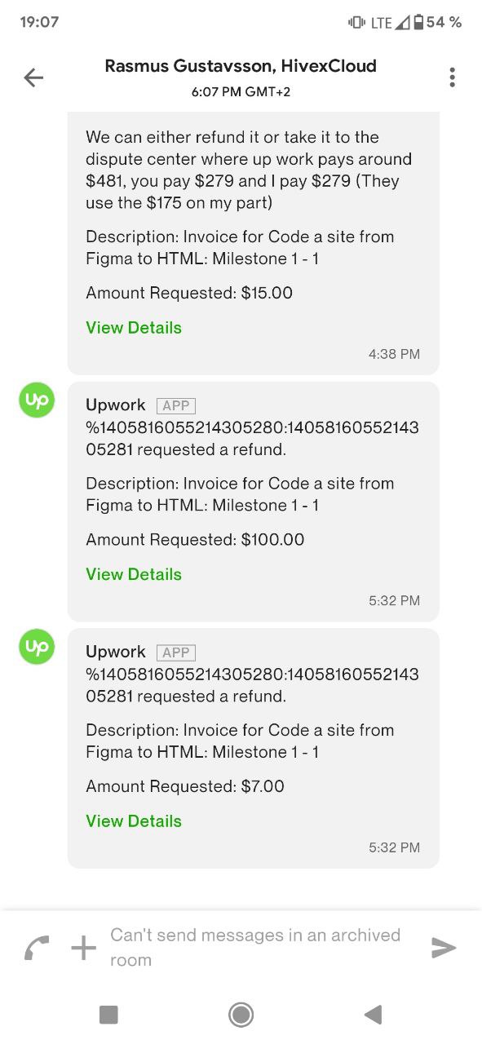The height and width of the screenshot is (1044, 482).
Task: Open View Details for $15.00 request
Action: point(134,328)
